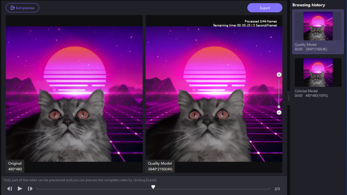Click the Remaining time status text
The image size is (347, 195).
click(245, 26)
